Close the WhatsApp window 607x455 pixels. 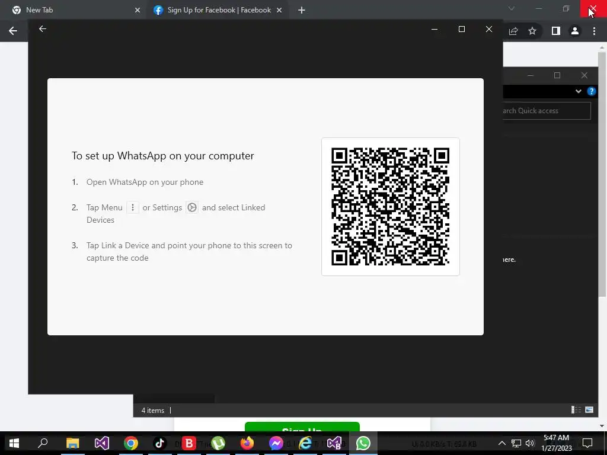point(489,30)
